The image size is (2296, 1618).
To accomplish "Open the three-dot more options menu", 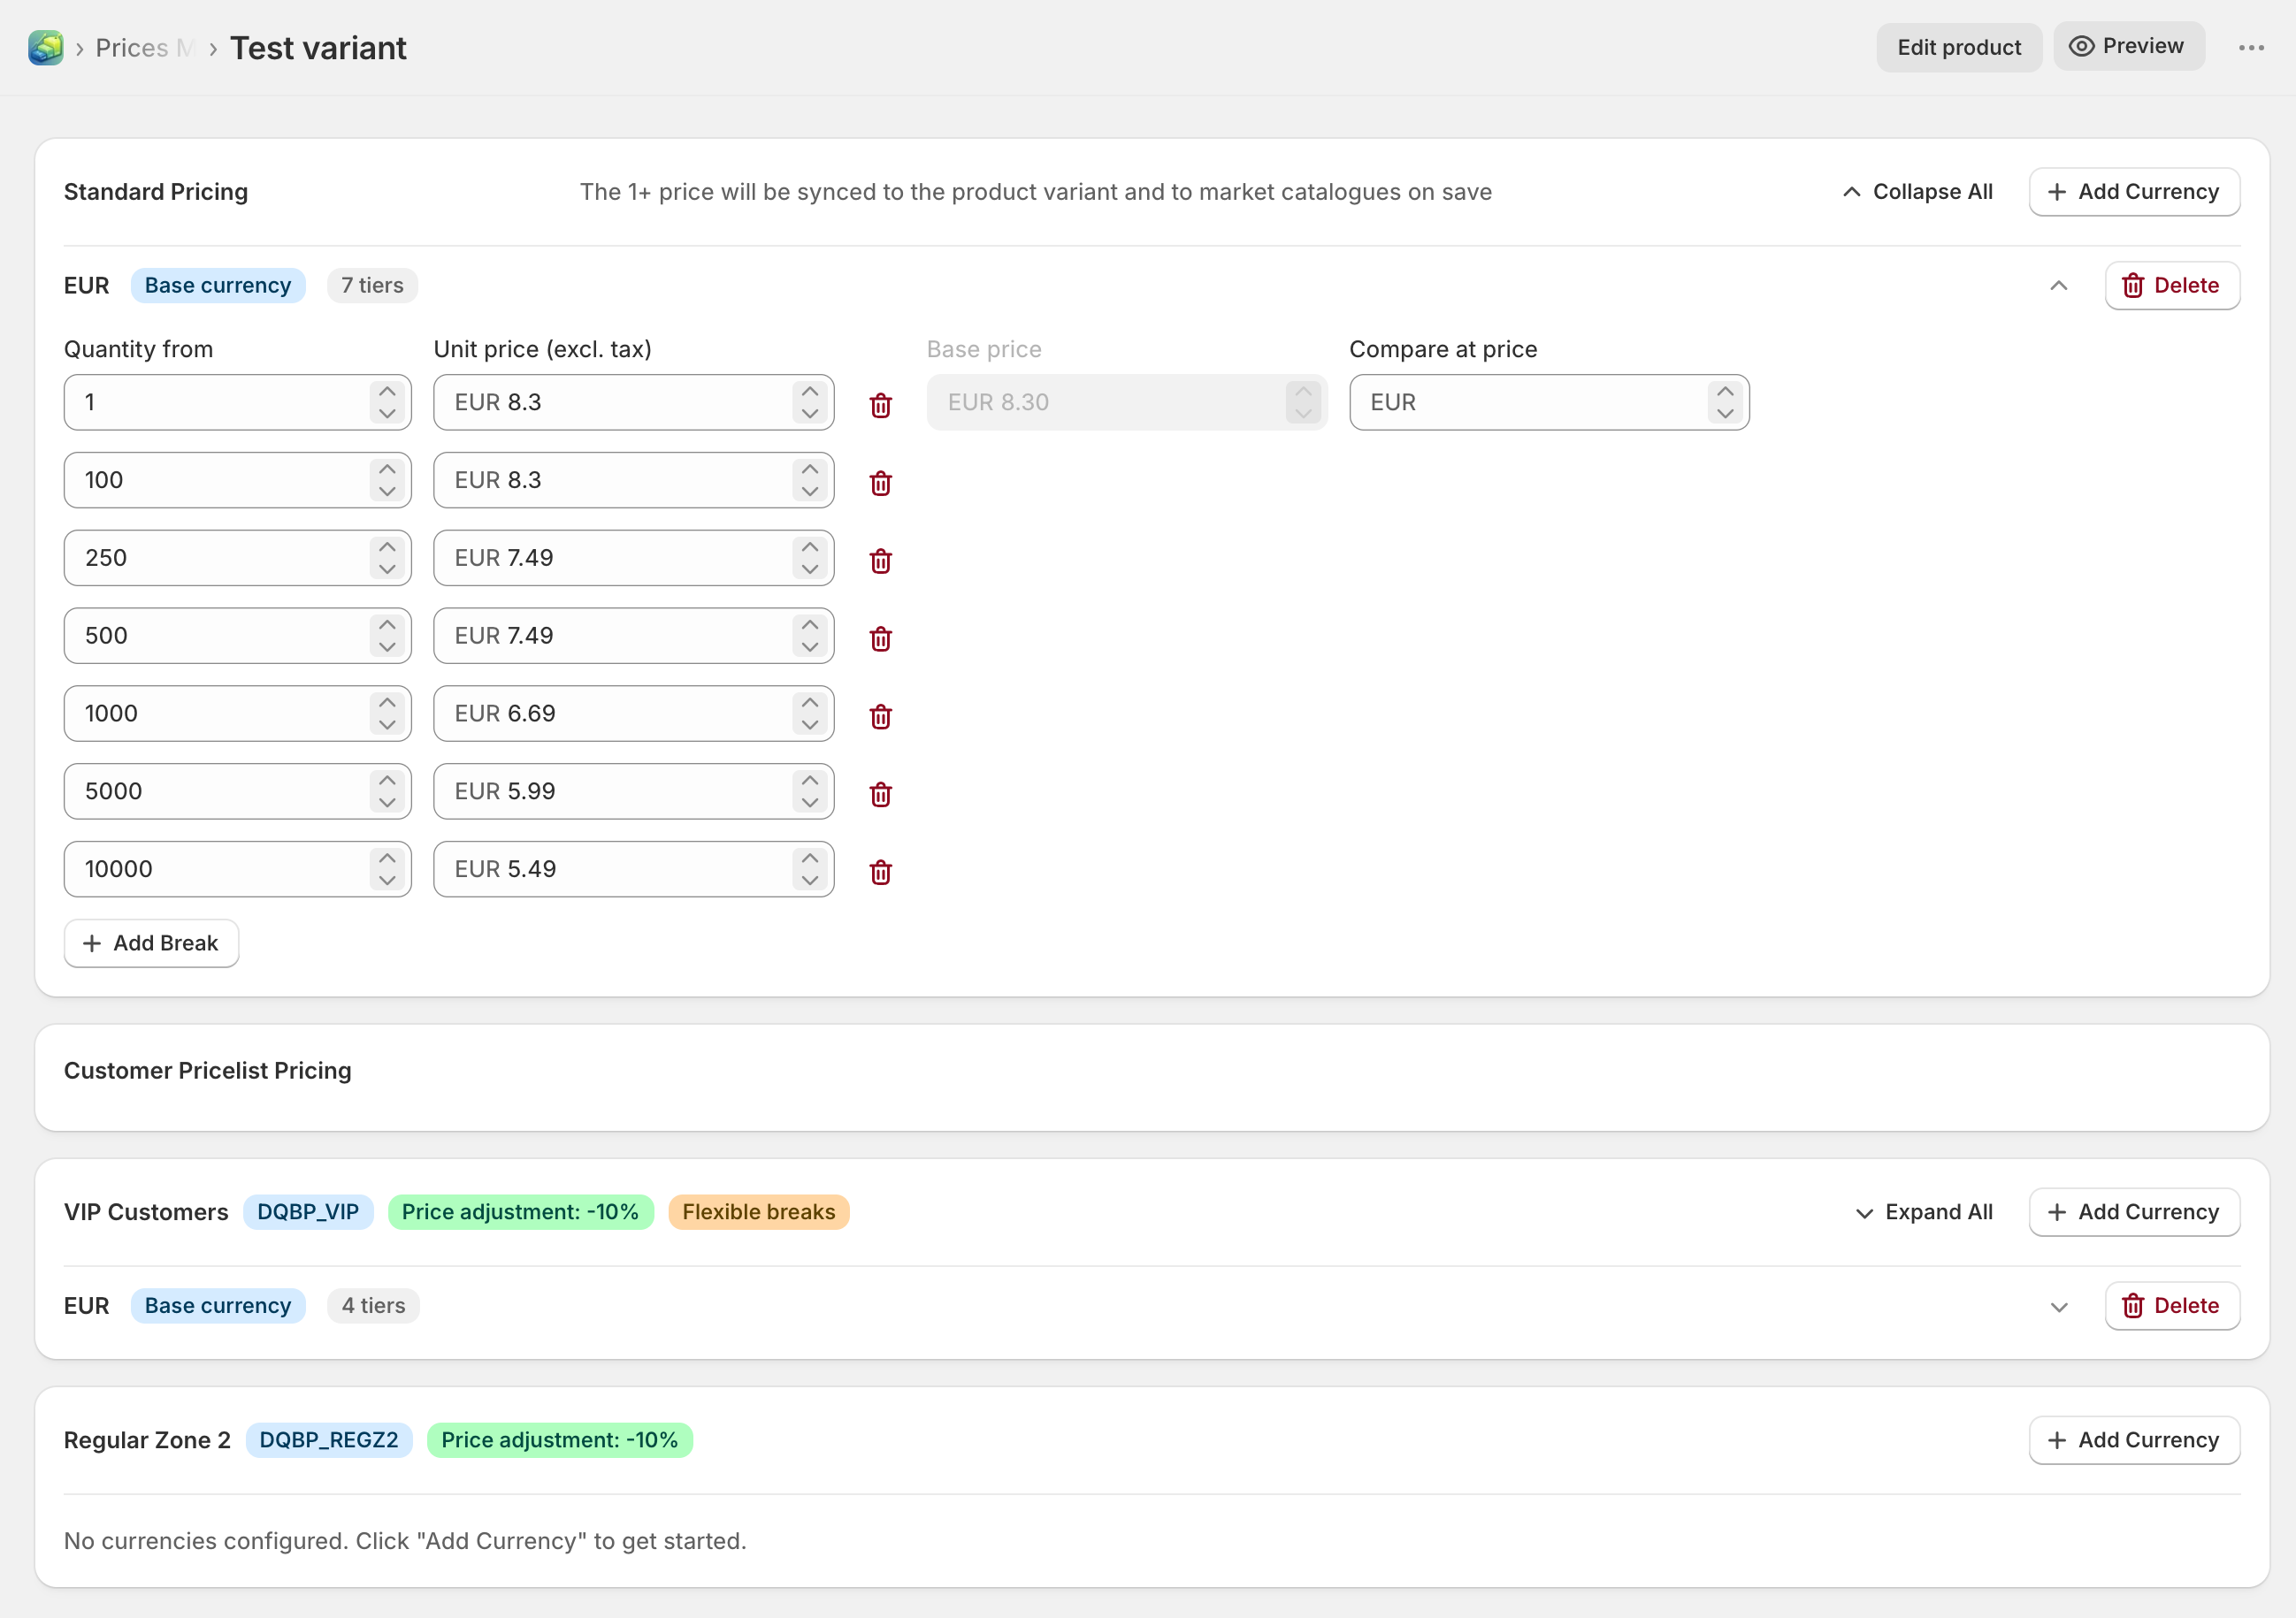I will click(2251, 47).
